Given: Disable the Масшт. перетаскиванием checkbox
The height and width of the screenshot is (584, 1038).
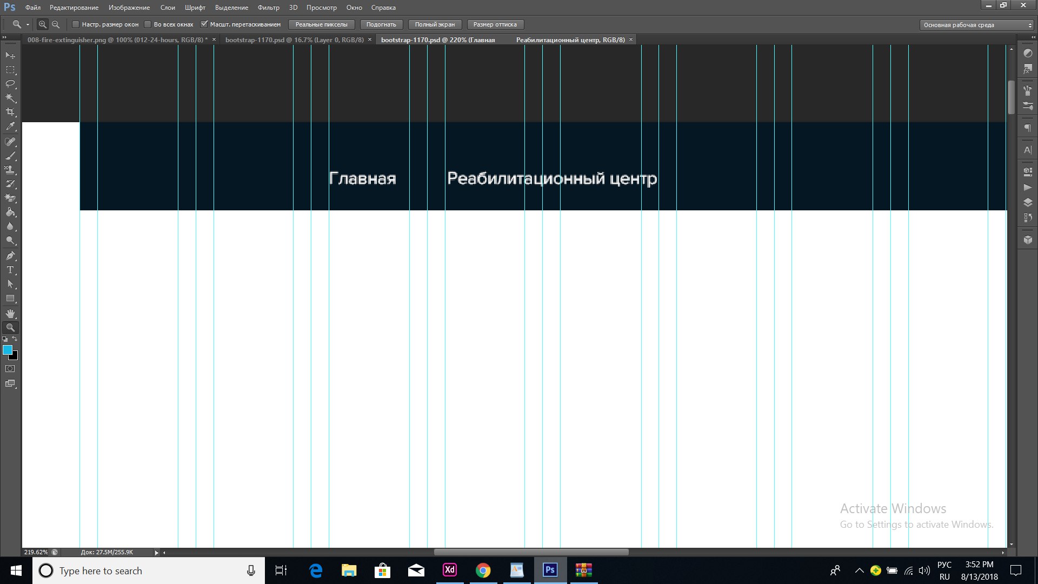Looking at the screenshot, I should [204, 24].
